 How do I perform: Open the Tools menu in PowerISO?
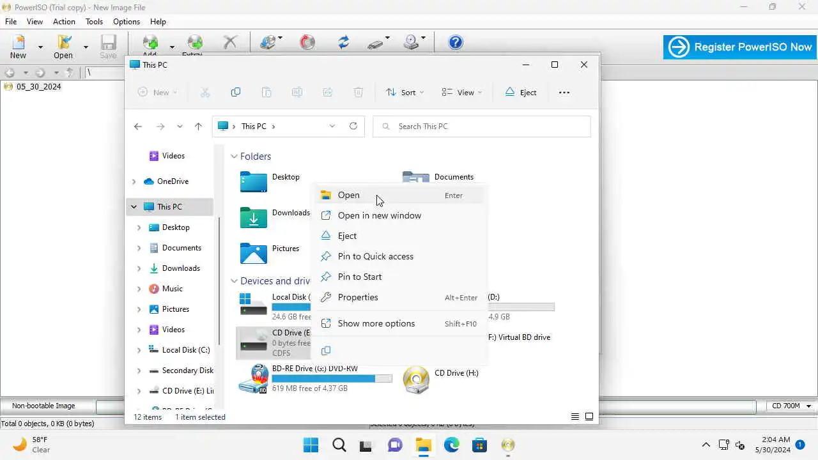click(94, 21)
